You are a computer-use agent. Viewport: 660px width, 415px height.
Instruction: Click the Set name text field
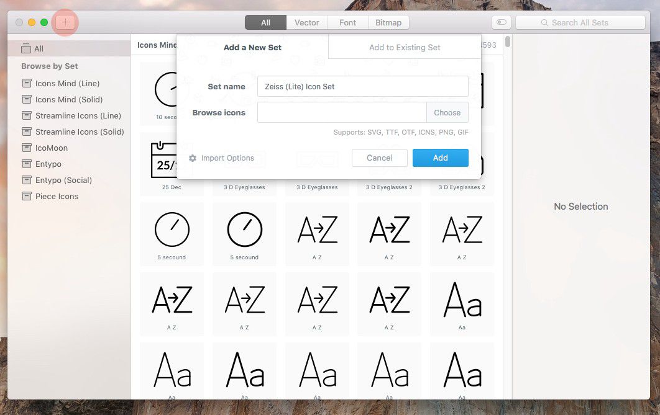coord(362,87)
